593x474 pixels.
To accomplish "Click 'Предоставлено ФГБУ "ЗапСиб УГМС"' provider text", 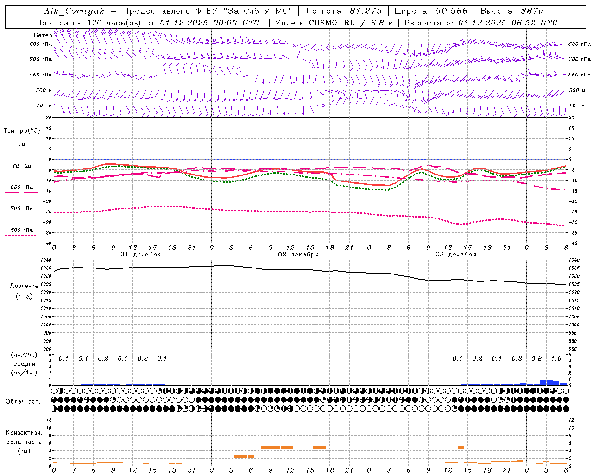I will 208,11.
